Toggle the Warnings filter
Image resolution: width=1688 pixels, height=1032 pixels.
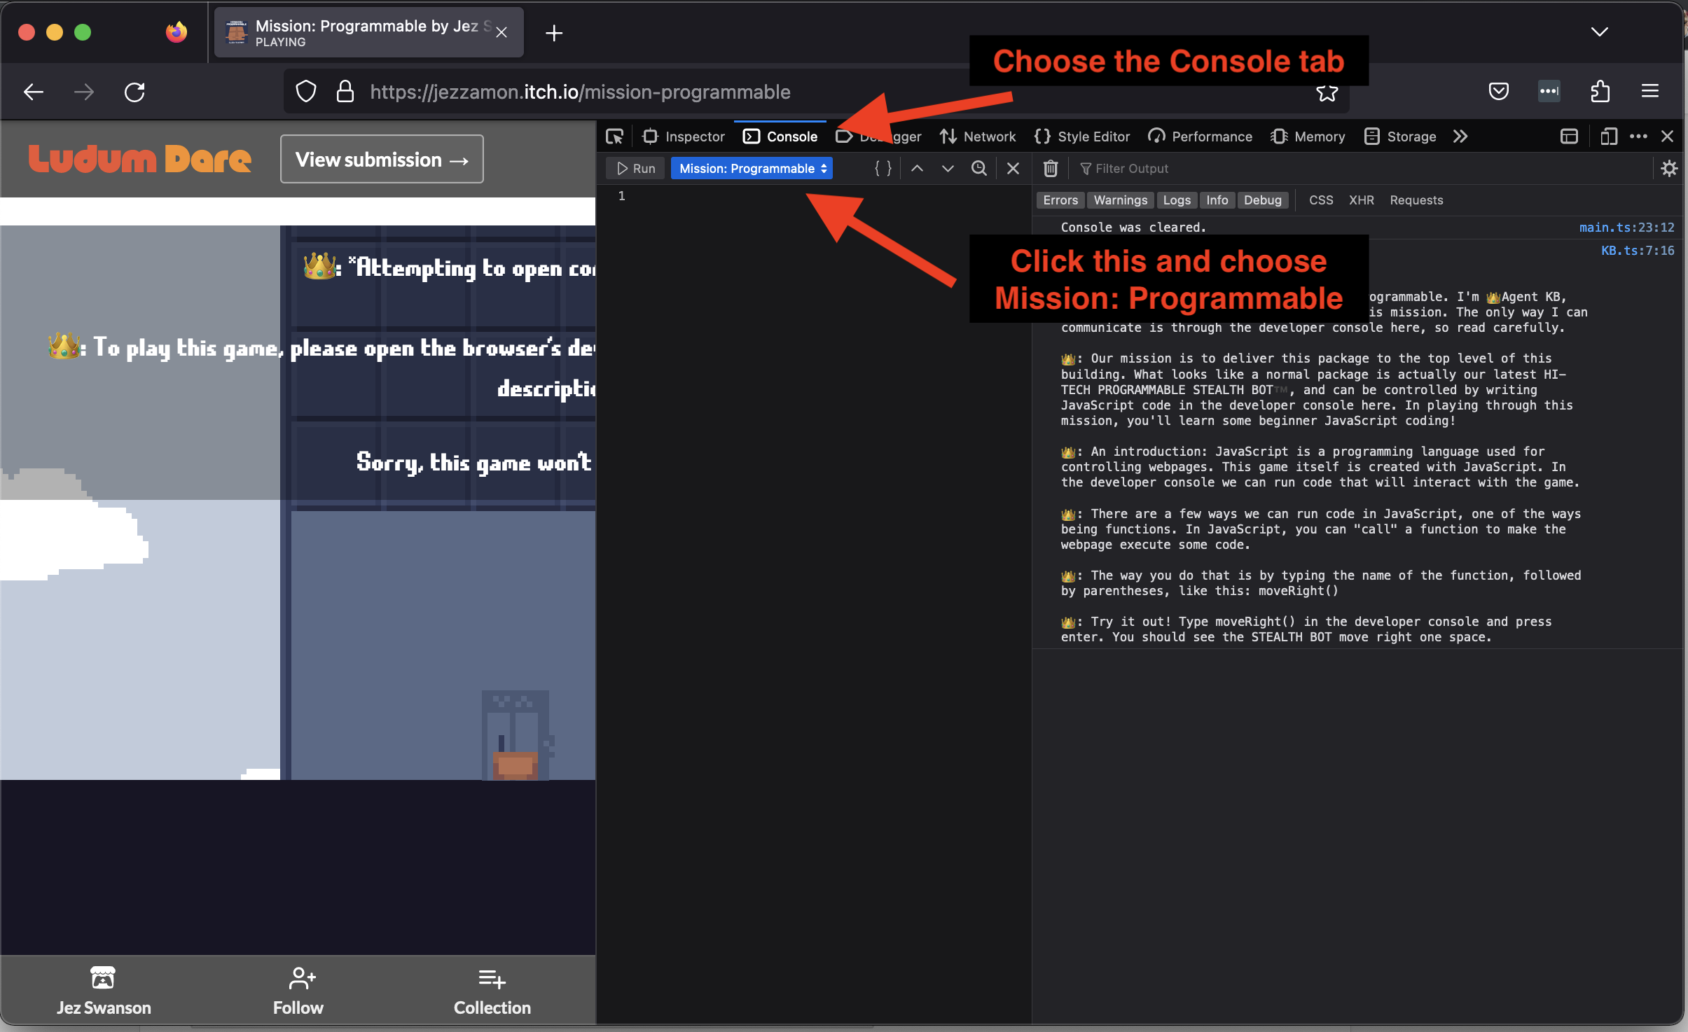pyautogui.click(x=1121, y=200)
